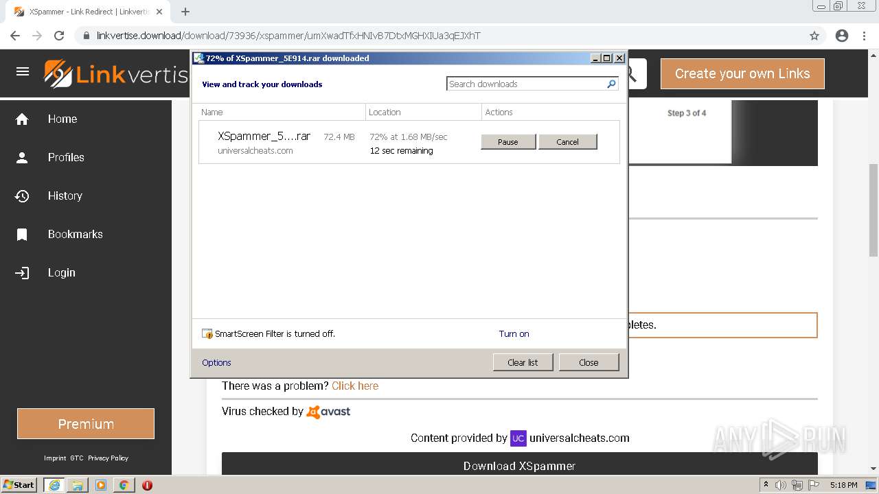879x494 pixels.
Task: Open the Windows Start menu
Action: click(x=19, y=484)
